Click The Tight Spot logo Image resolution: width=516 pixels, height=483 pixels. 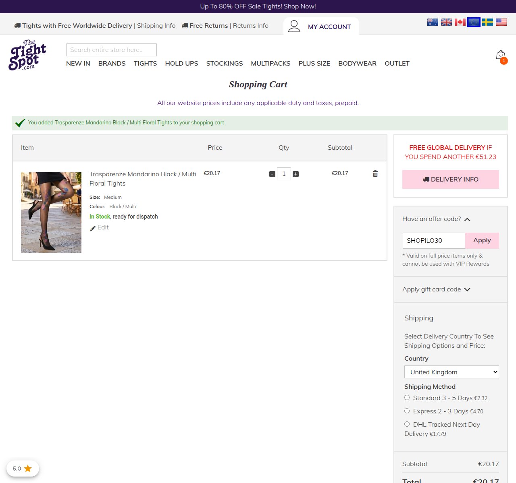click(27, 55)
